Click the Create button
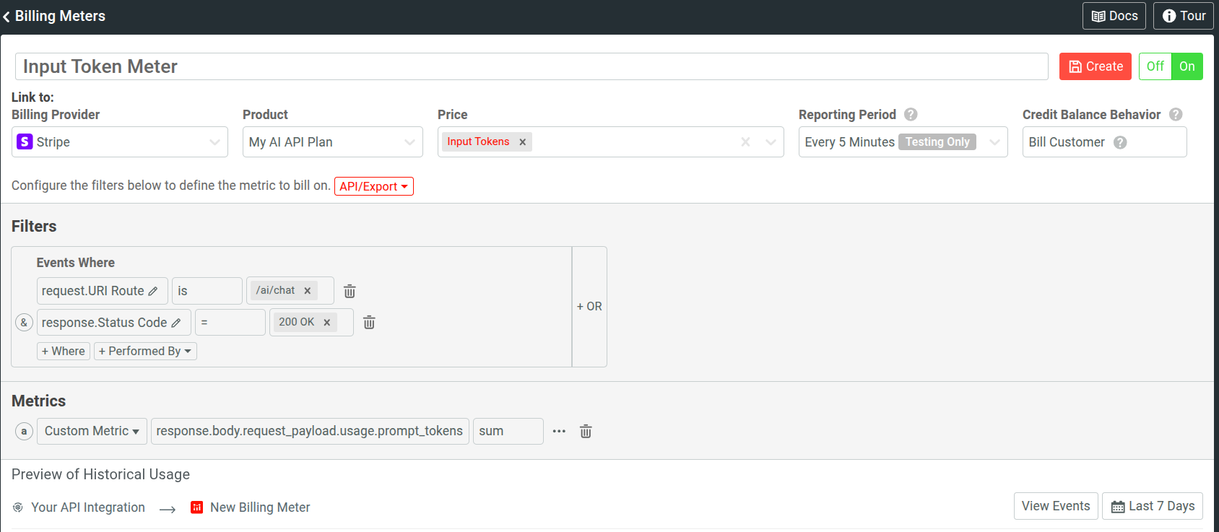 click(x=1095, y=66)
